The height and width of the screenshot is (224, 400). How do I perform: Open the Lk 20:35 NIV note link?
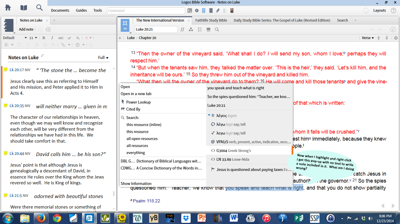click(20, 106)
